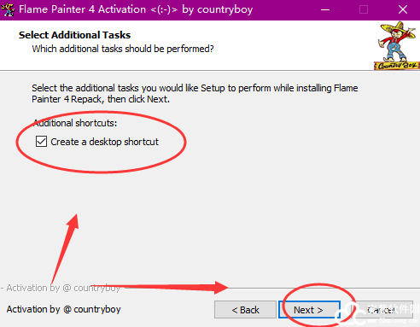Screen dimensions: 420x327
Task: Close the activation setup window
Action: 403,9
